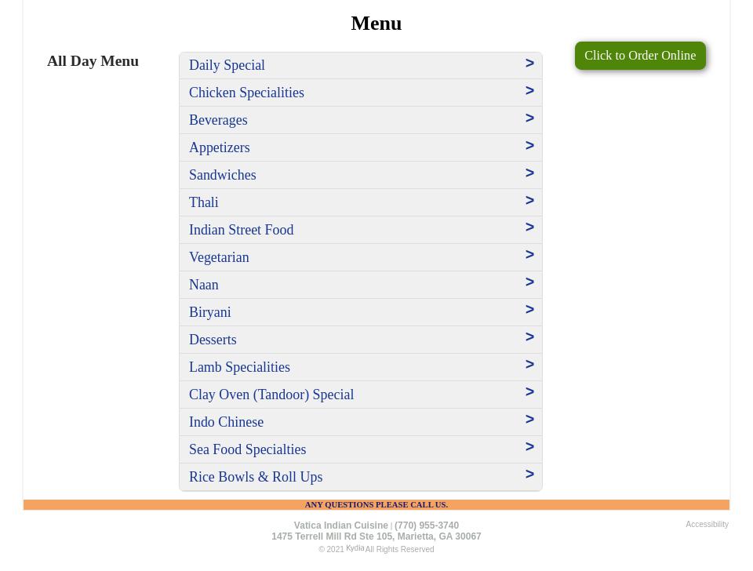Click the arrow icon next to Indo Chinese
This screenshot has width=753, height=571.
(x=529, y=420)
